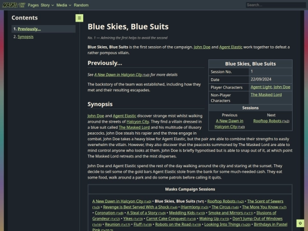Image resolution: width=308 pixels, height=231 pixels.
Task: Click the Synopsis section heading
Action: coord(100,104)
